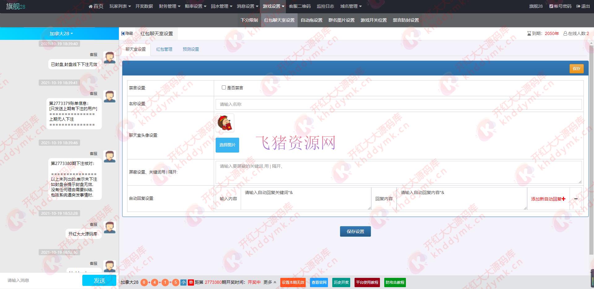
Task: Click the orange number 4 result ball
Action: pyautogui.click(x=154, y=282)
